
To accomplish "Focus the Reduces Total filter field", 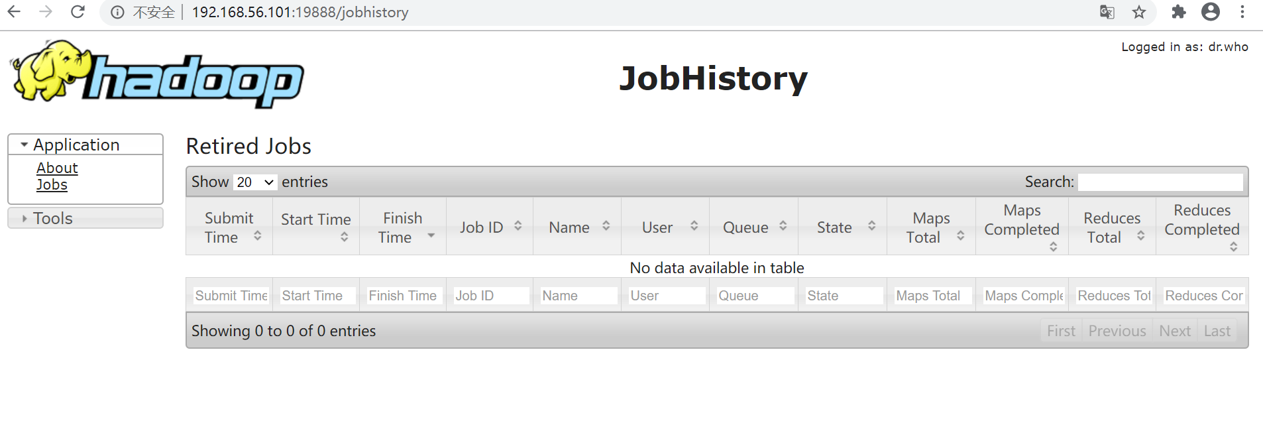I will coord(1114,296).
